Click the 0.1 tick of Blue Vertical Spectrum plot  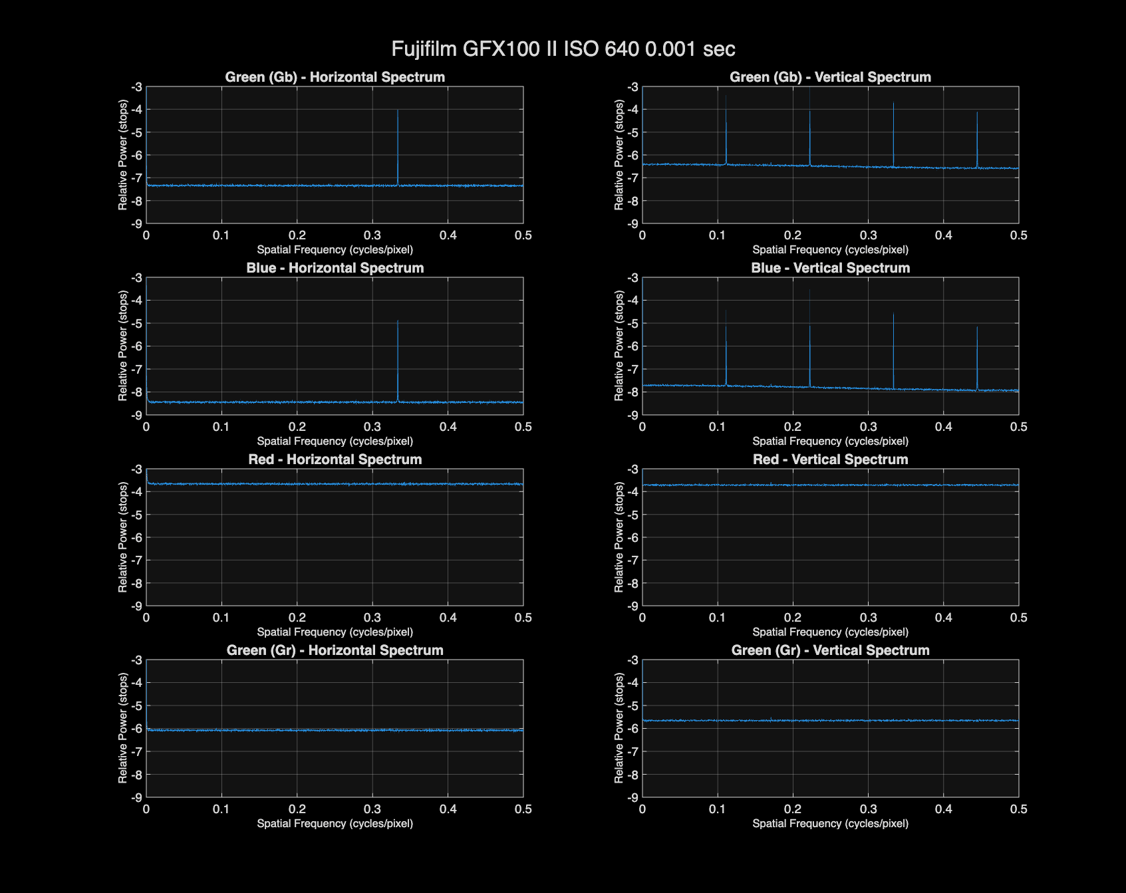coord(718,427)
